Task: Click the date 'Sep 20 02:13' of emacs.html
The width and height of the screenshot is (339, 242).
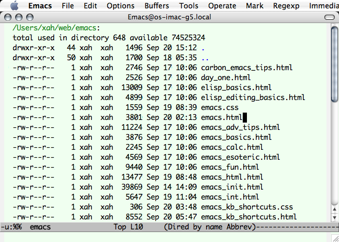Action: tap(172, 117)
